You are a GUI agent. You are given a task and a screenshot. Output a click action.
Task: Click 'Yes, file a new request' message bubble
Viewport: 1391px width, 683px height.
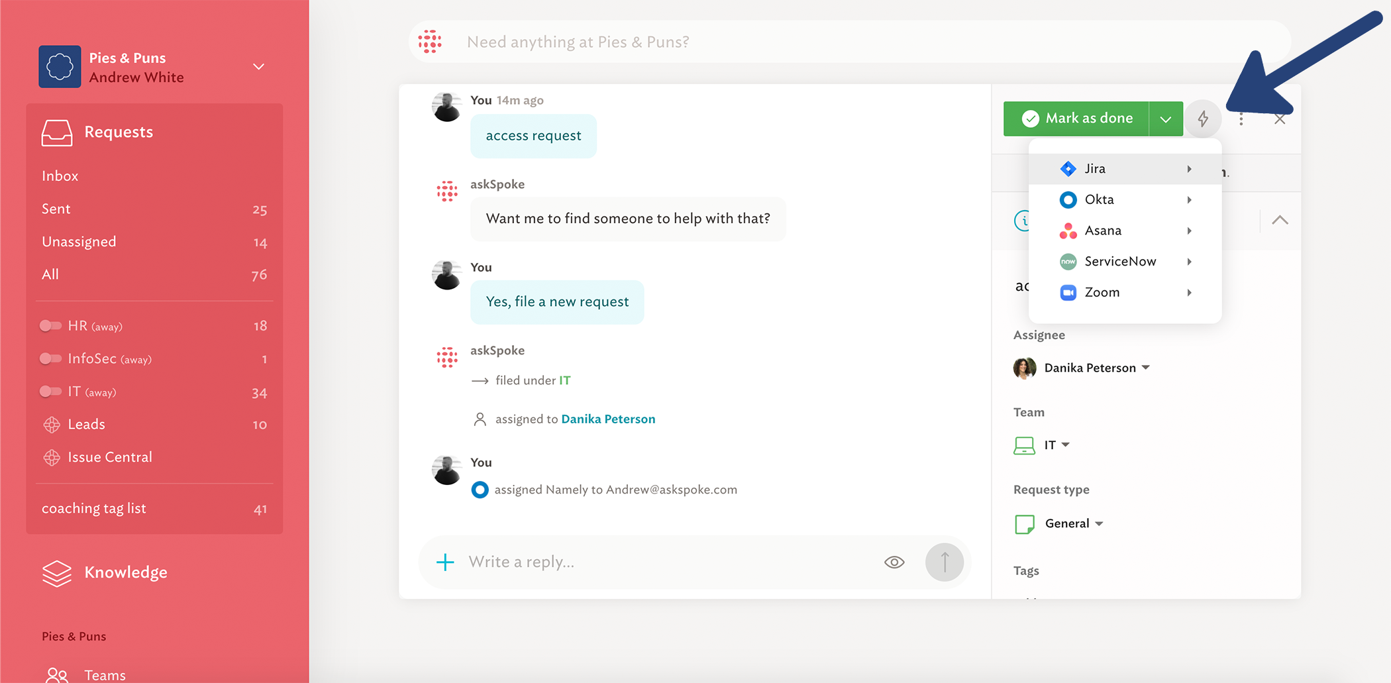557,302
